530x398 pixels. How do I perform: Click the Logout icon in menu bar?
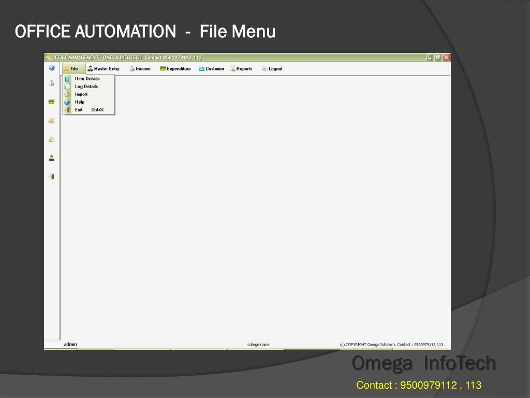click(264, 69)
